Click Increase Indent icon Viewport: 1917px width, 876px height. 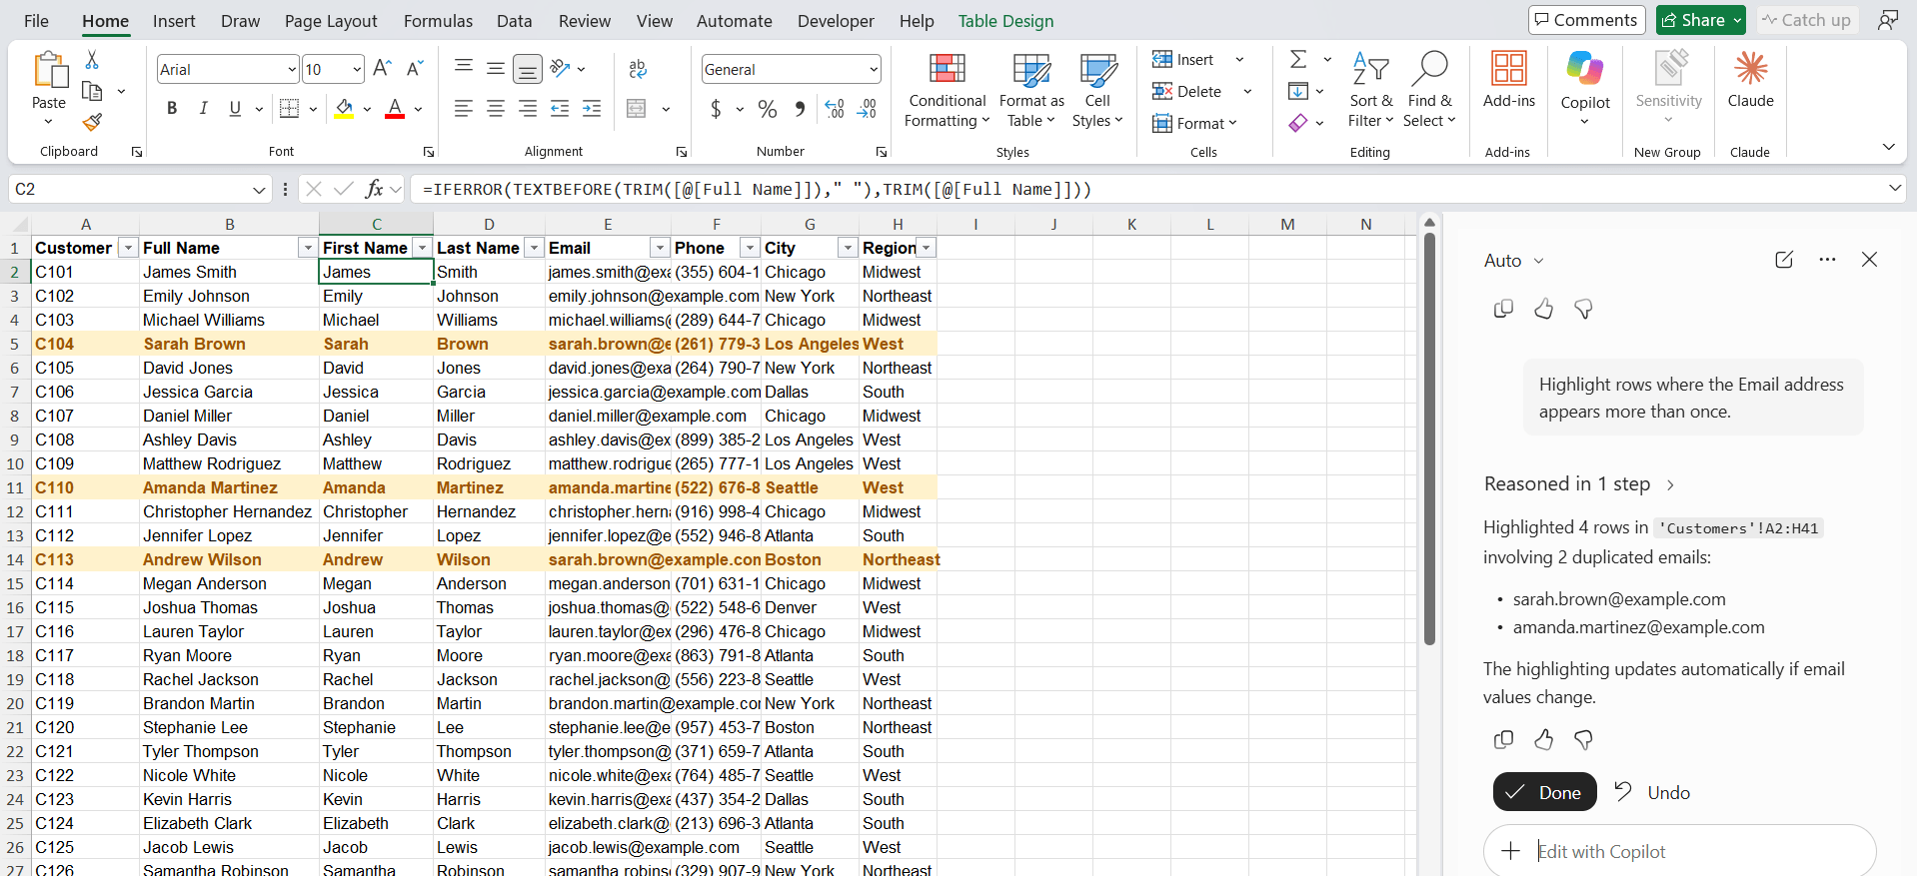click(592, 108)
